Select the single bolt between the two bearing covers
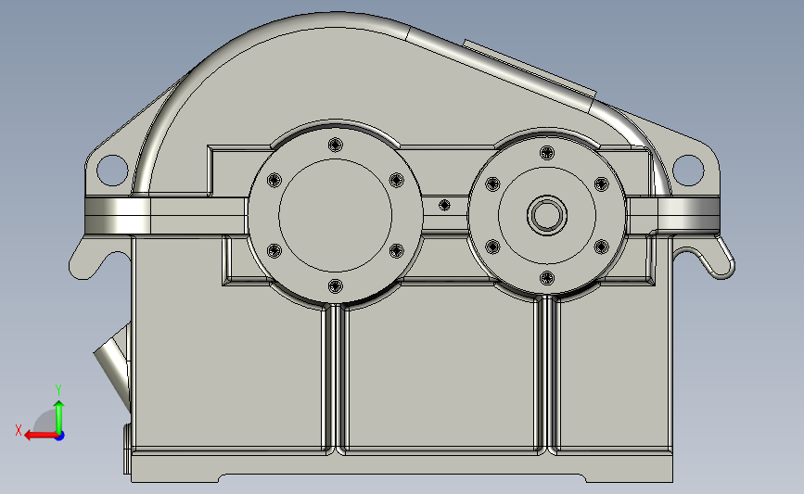This screenshot has height=494, width=804. (x=444, y=205)
